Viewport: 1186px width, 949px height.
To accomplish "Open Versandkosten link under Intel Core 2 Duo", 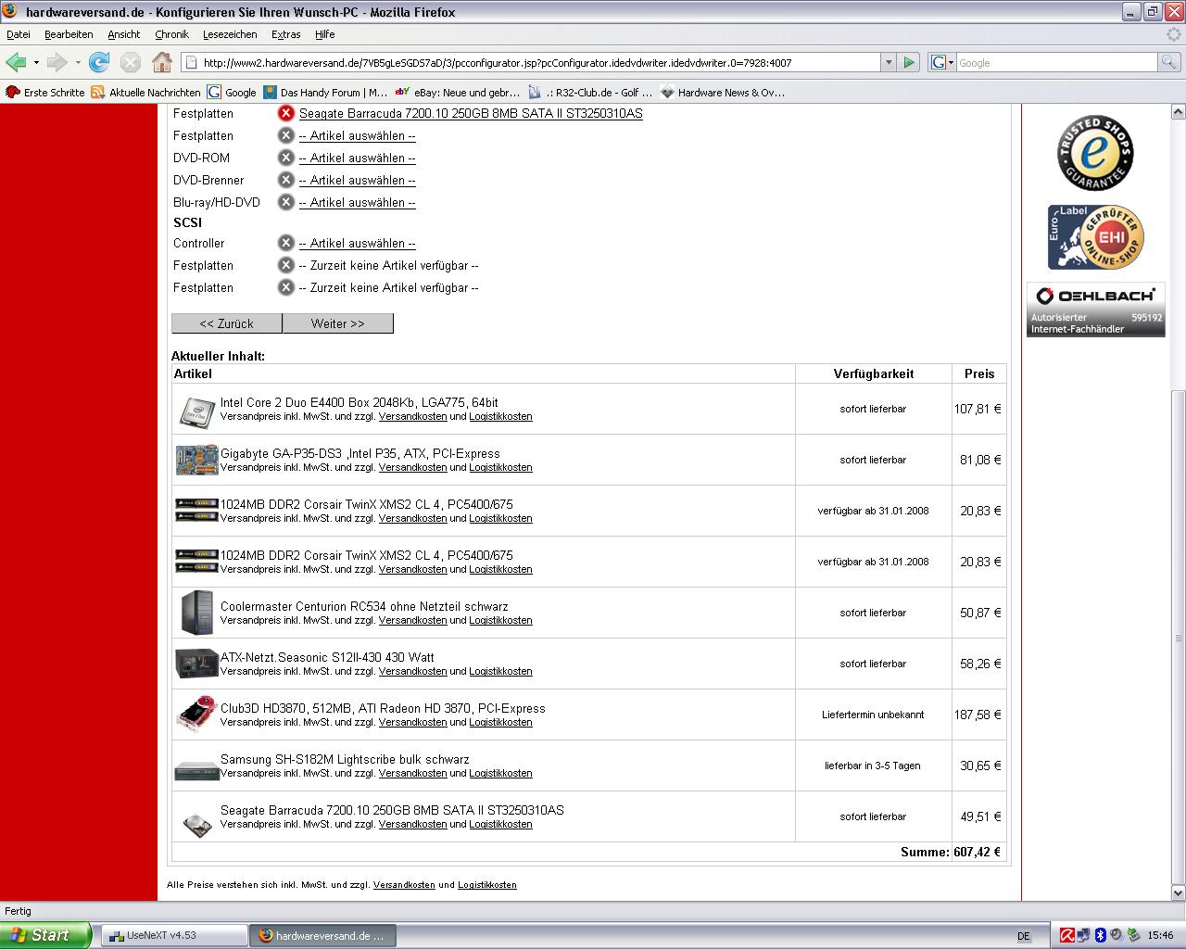I will (412, 417).
